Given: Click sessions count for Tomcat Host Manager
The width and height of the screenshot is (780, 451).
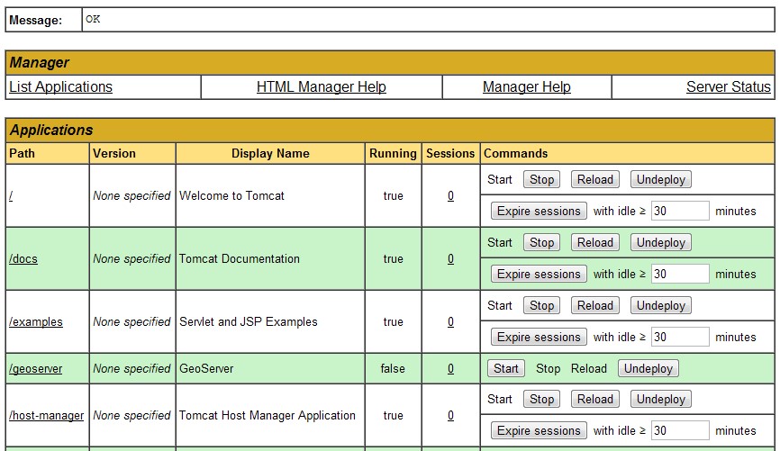Looking at the screenshot, I should click(x=450, y=416).
